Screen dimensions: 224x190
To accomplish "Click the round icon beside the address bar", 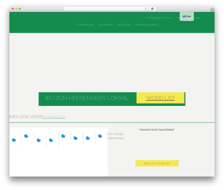I will 152,9.
